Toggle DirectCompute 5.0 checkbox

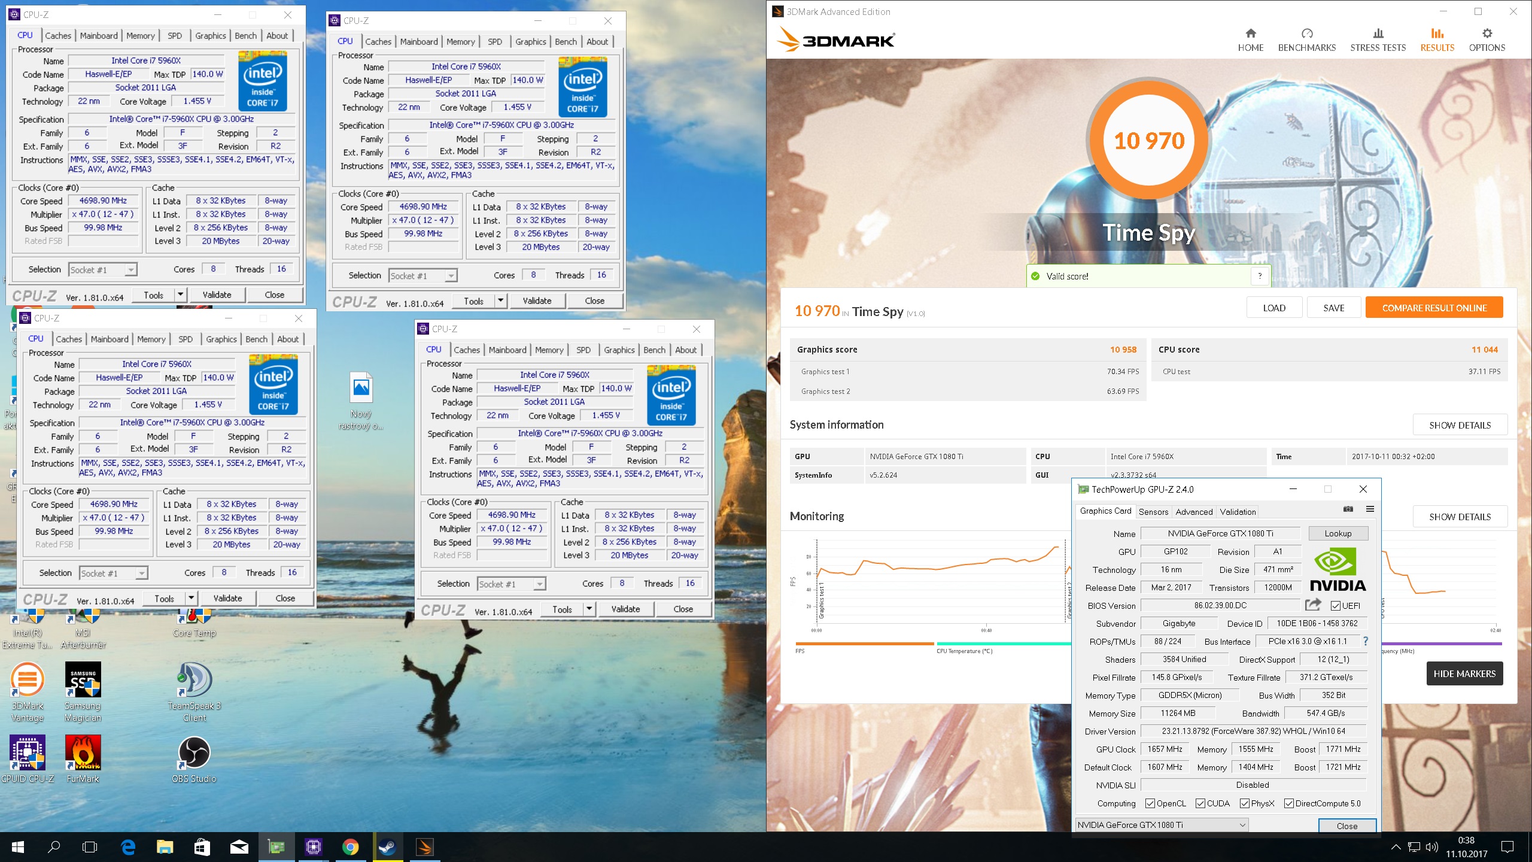1289,803
